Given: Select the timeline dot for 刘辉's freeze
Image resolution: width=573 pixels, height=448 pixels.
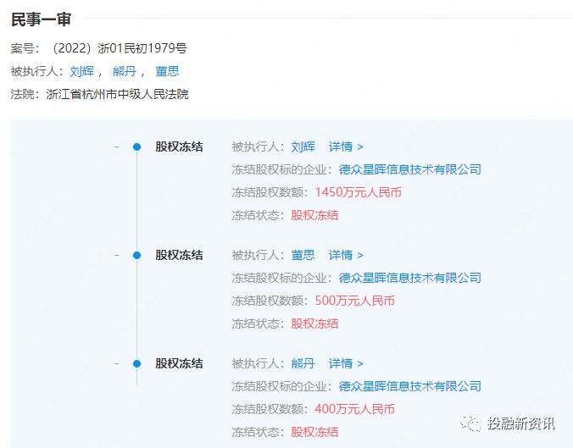Looking at the screenshot, I should pyautogui.click(x=137, y=147).
